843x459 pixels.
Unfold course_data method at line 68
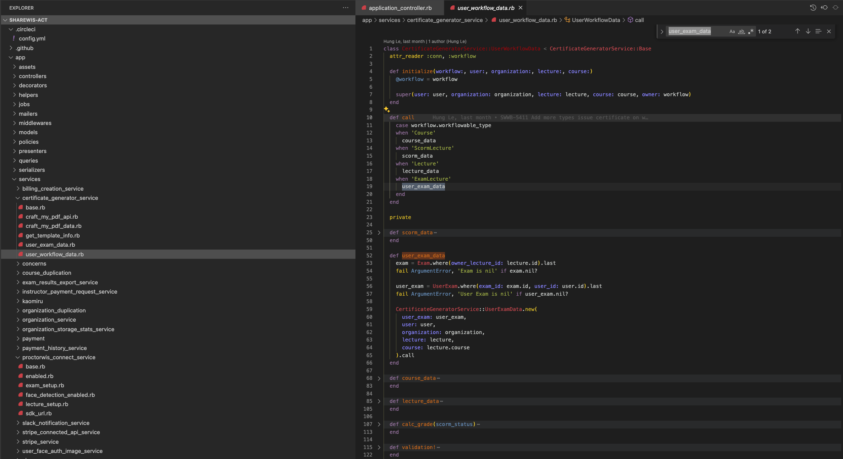[379, 378]
